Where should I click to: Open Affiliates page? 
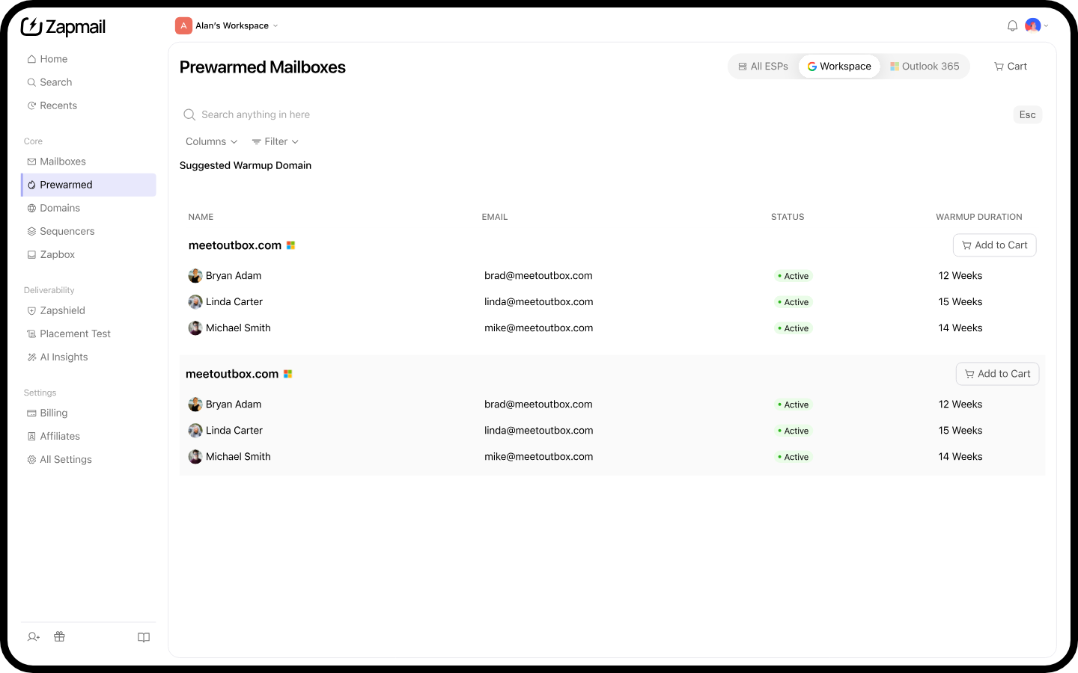tap(88, 436)
